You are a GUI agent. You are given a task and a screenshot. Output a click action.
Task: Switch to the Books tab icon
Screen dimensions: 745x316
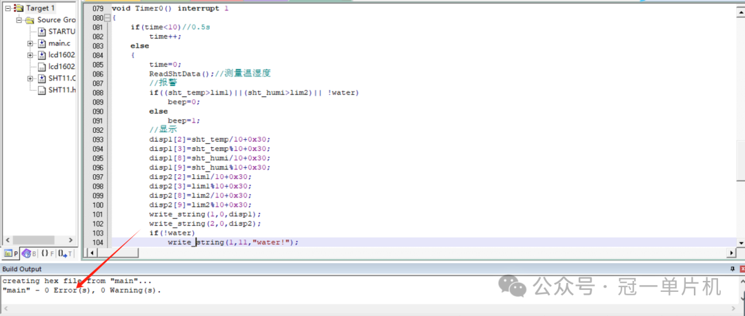point(28,253)
